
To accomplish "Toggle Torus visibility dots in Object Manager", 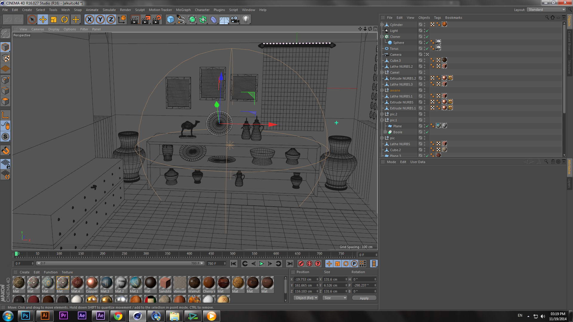I will [x=424, y=49].
